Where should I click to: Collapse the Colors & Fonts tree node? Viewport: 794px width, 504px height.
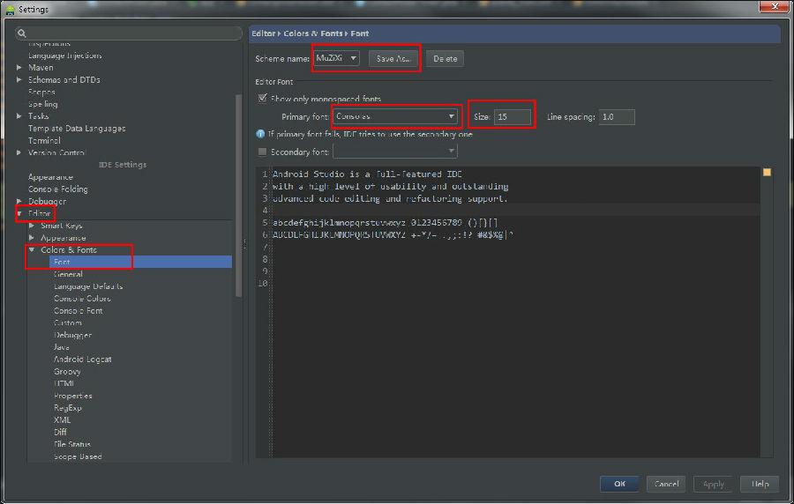tap(32, 250)
